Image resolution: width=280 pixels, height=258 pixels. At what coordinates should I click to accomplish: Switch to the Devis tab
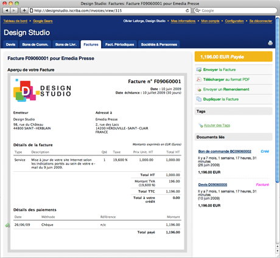coord(10,44)
